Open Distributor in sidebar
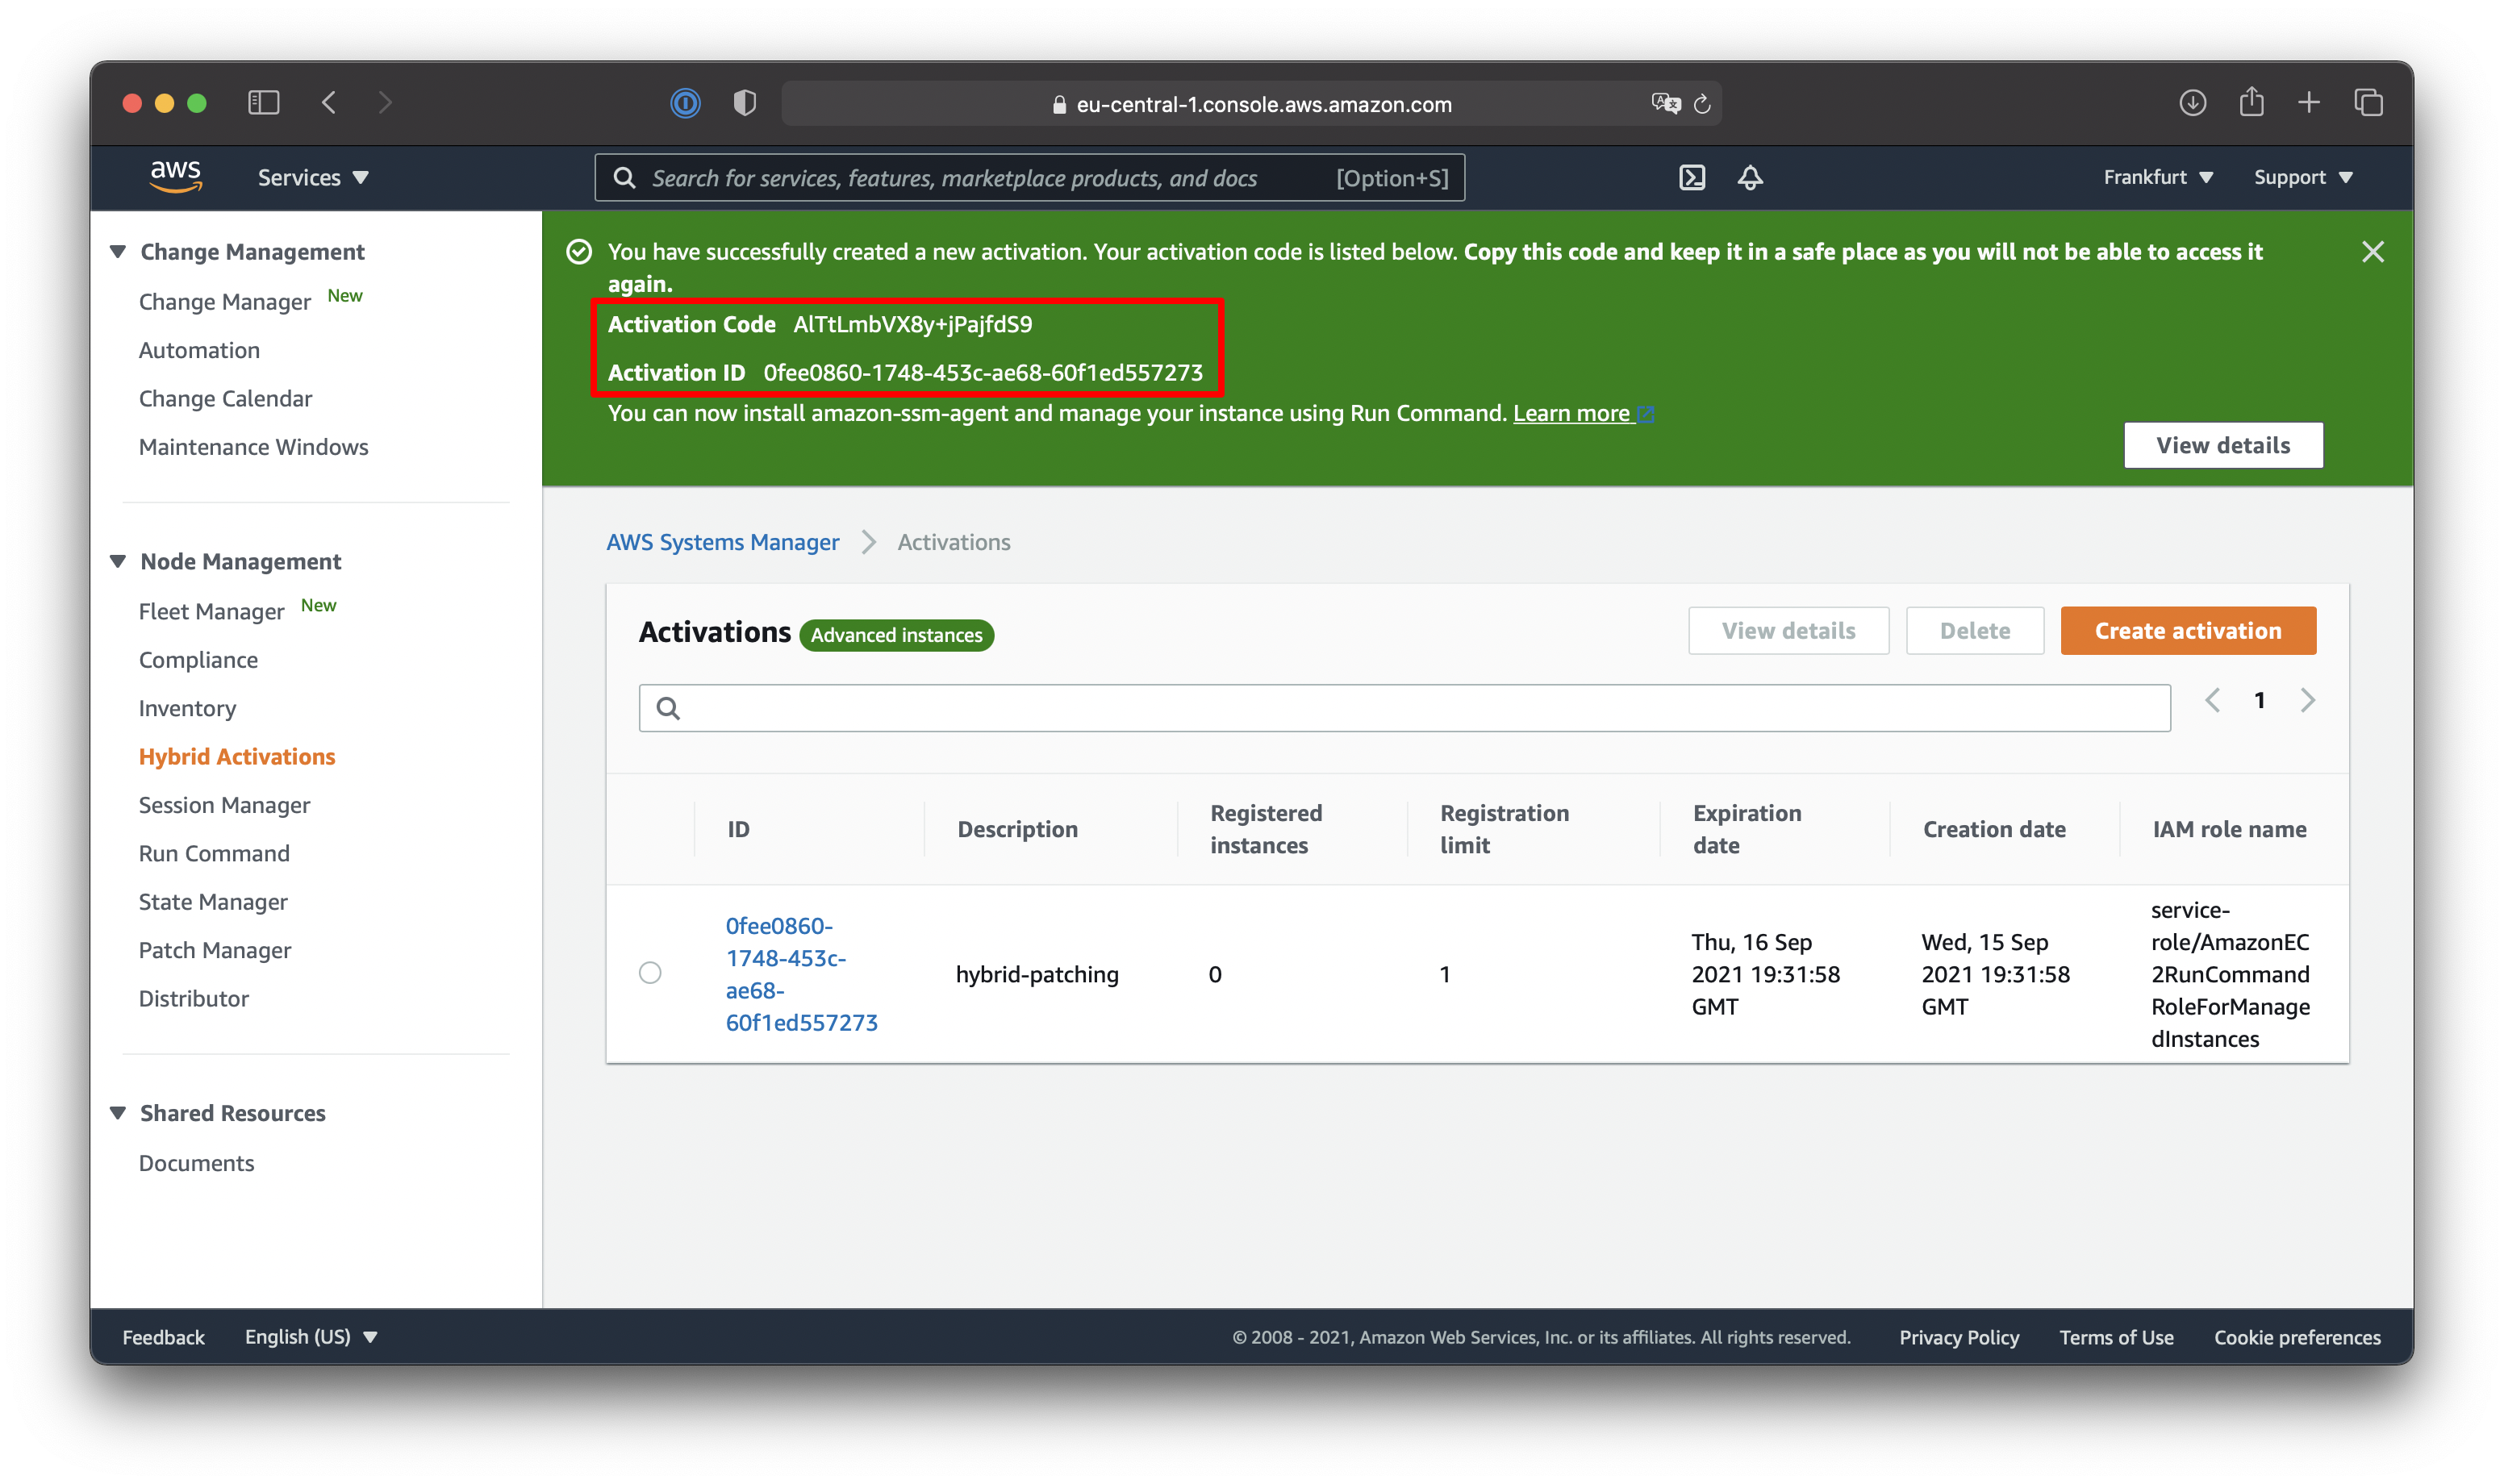Screen dimensions: 2504x1484 click(x=194, y=998)
